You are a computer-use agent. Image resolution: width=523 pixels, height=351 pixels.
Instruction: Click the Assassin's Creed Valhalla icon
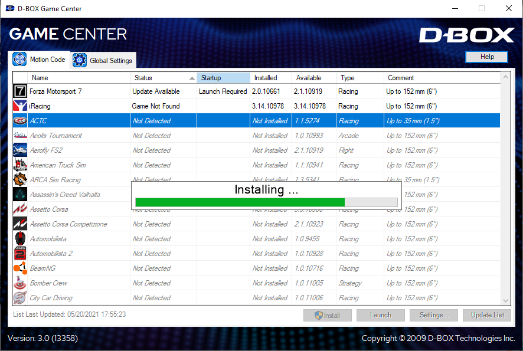20,194
